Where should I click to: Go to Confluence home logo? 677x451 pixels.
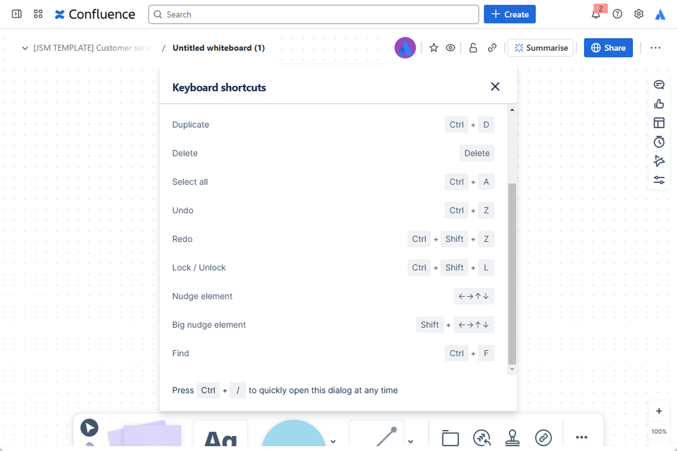point(95,14)
